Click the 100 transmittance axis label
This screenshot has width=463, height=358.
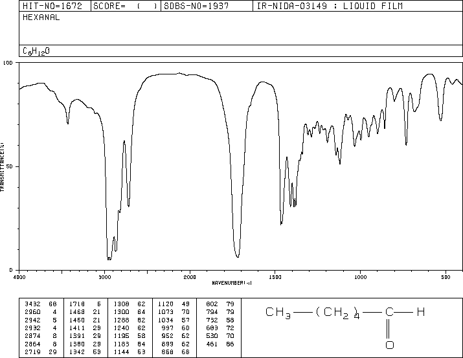pyautogui.click(x=8, y=63)
